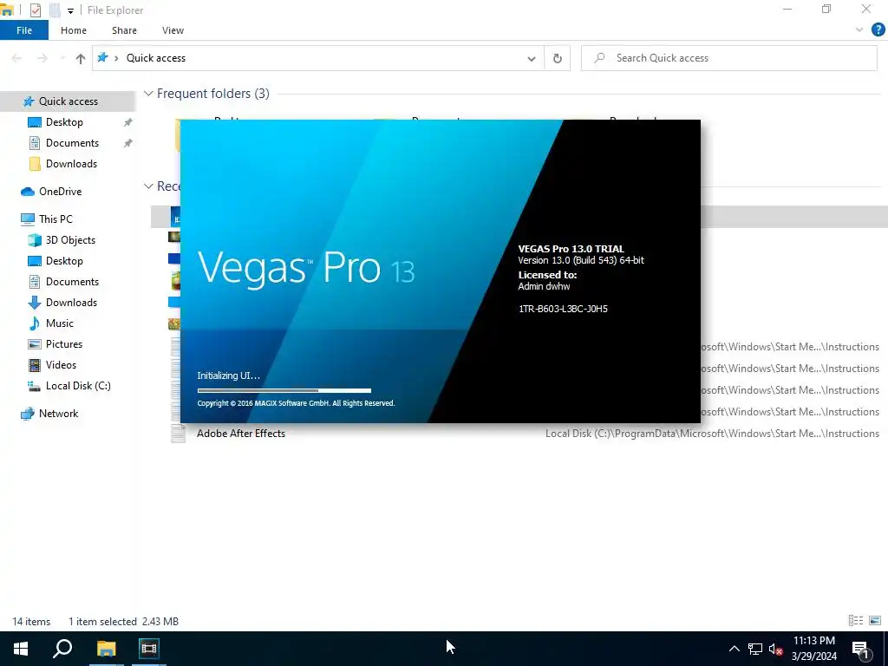
Task: Select This PC in the navigation pane
Action: 55,219
